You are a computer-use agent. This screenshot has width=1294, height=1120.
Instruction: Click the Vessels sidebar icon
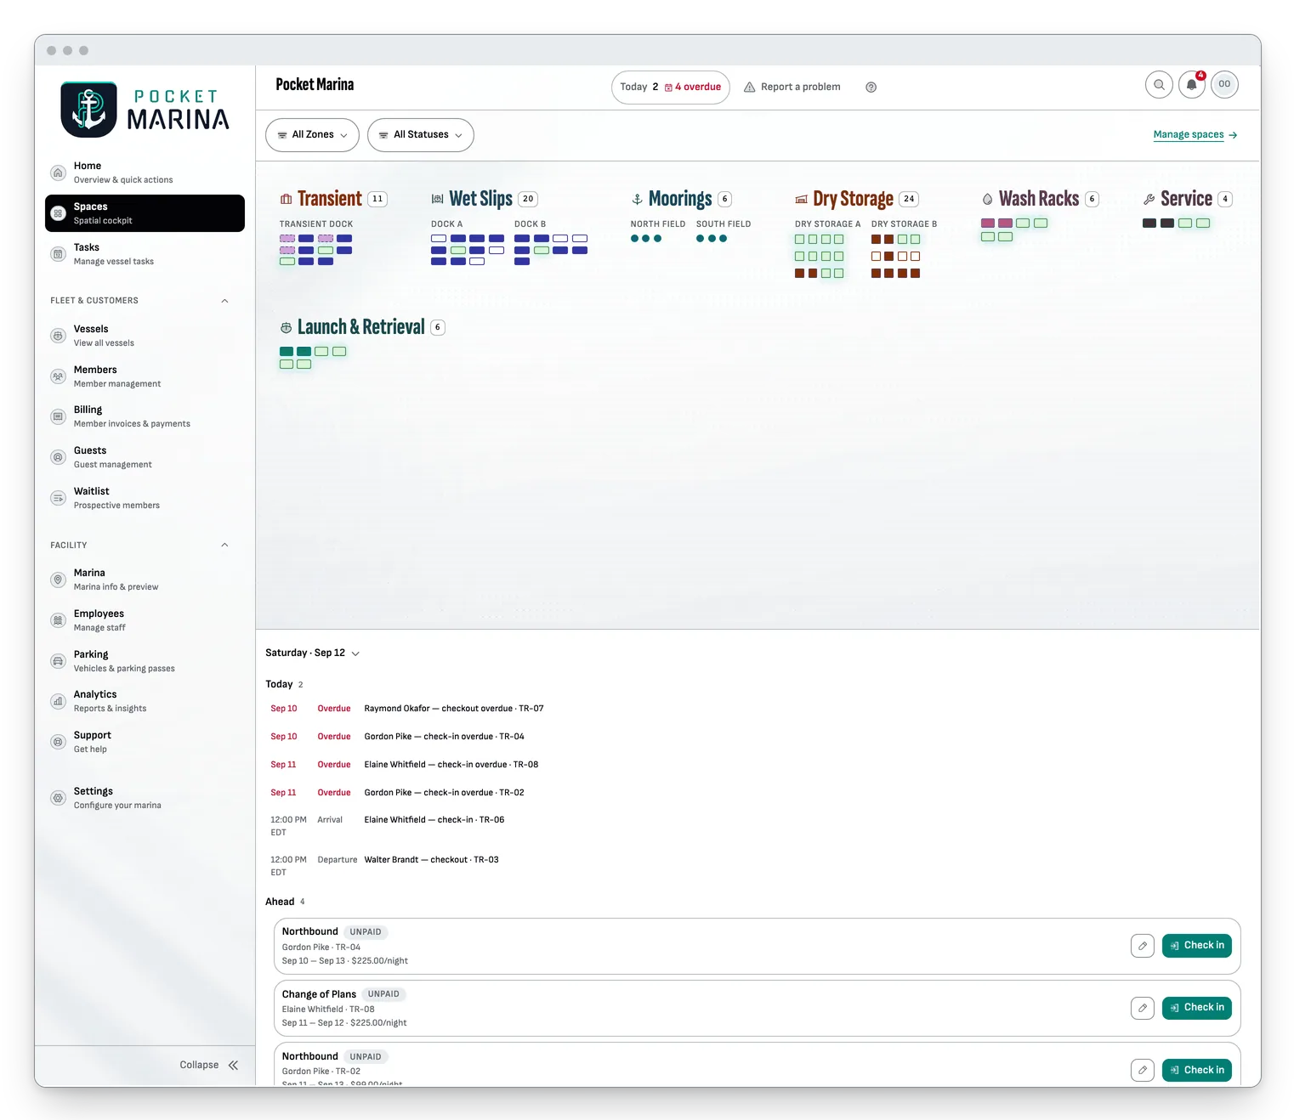pyautogui.click(x=58, y=336)
